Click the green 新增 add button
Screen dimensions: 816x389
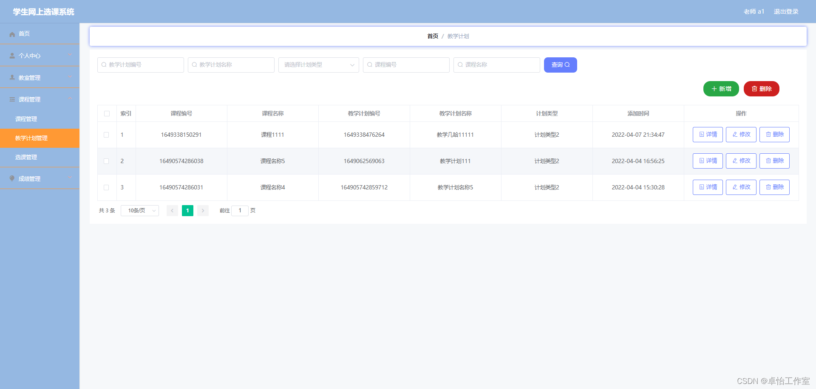[721, 89]
